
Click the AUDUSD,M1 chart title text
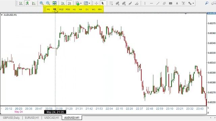[x=10, y=15]
